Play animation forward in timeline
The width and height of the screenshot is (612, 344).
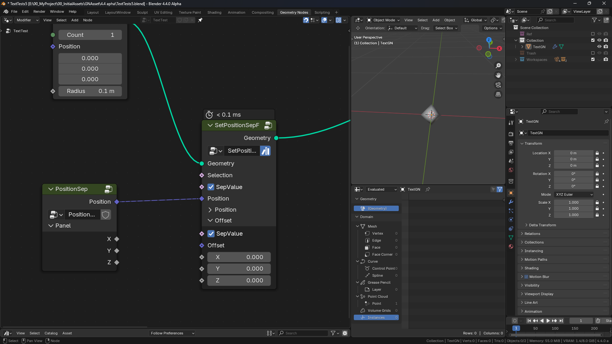[x=548, y=321]
